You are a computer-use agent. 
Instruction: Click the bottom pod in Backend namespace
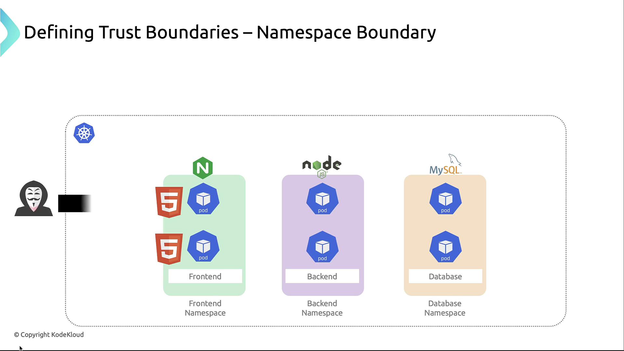(322, 247)
